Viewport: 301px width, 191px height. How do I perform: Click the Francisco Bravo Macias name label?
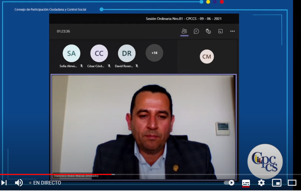coord(76,176)
